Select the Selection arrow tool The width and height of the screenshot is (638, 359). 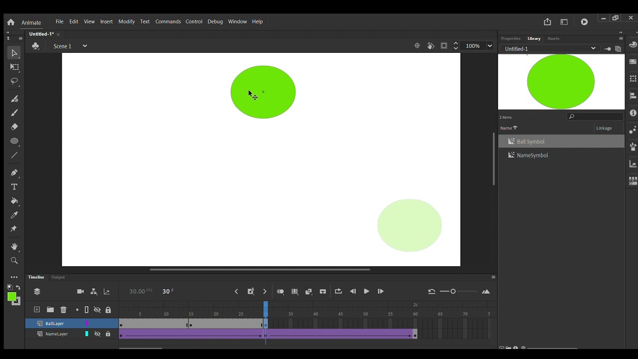pos(14,53)
